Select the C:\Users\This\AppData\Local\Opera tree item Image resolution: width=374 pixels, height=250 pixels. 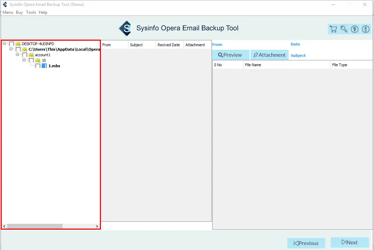click(64, 49)
